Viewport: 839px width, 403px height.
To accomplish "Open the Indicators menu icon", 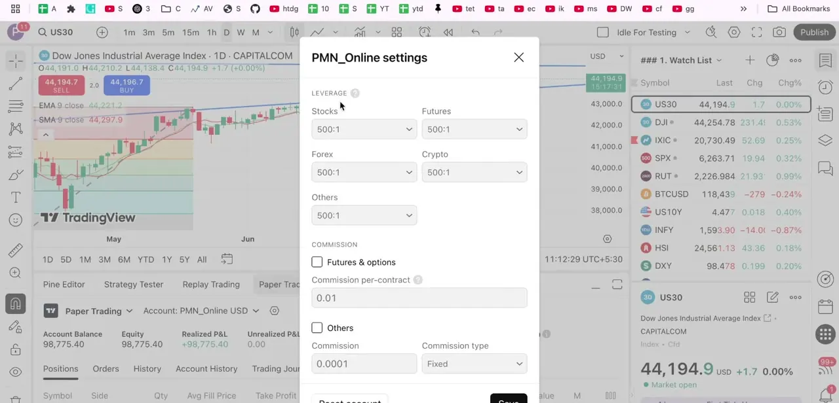I will [x=360, y=32].
